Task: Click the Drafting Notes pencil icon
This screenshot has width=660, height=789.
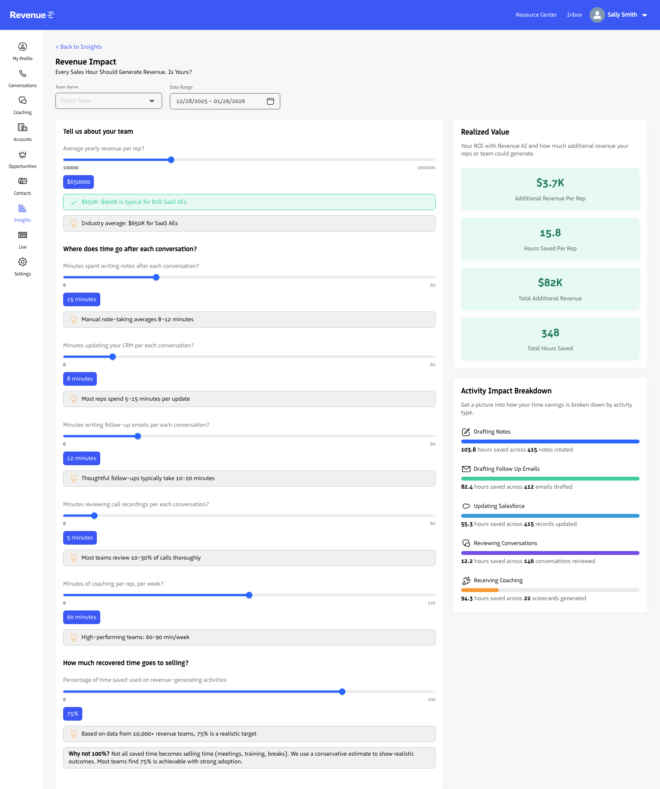Action: pos(466,432)
